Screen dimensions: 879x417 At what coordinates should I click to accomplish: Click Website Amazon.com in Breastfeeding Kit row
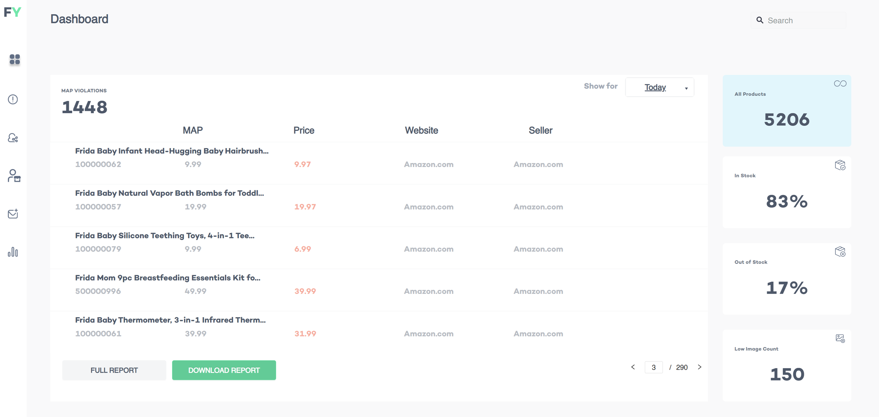pyautogui.click(x=429, y=291)
